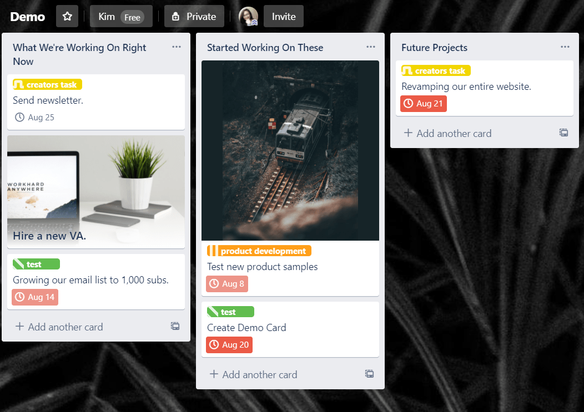Open card template icon in Future Projects
This screenshot has width=584, height=412.
pyautogui.click(x=563, y=133)
